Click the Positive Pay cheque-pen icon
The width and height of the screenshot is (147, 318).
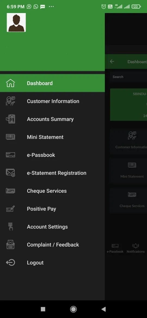pyautogui.click(x=10, y=209)
